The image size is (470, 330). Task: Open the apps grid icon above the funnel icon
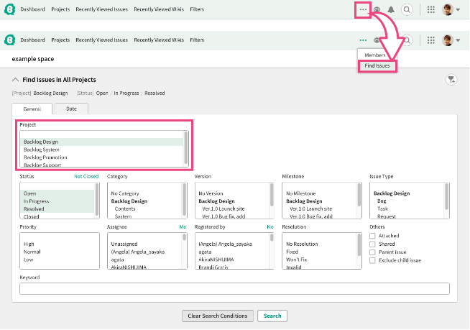click(x=431, y=40)
